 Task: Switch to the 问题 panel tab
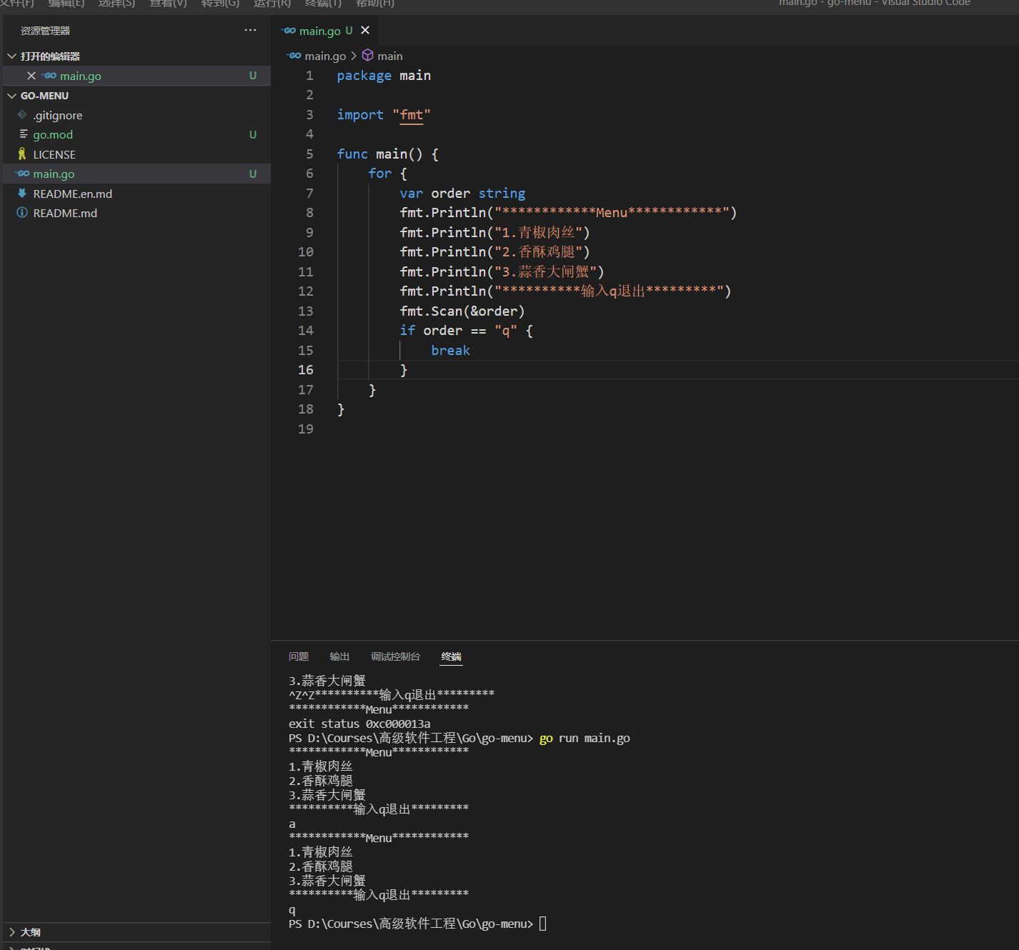299,656
